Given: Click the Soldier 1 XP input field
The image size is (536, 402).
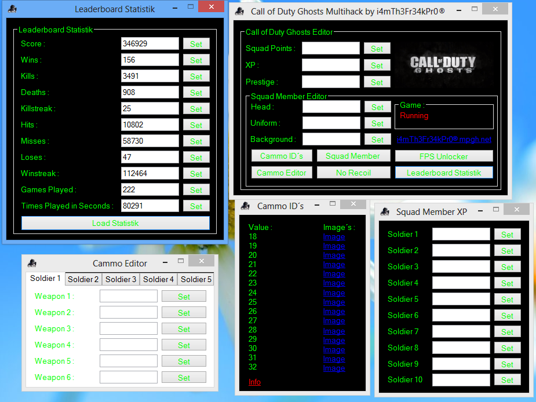Looking at the screenshot, I should (461, 234).
